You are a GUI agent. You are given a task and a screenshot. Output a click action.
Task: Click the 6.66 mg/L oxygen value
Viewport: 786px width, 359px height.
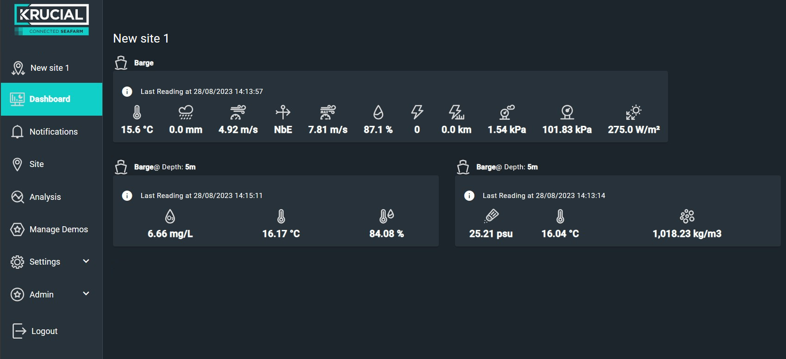tap(170, 234)
